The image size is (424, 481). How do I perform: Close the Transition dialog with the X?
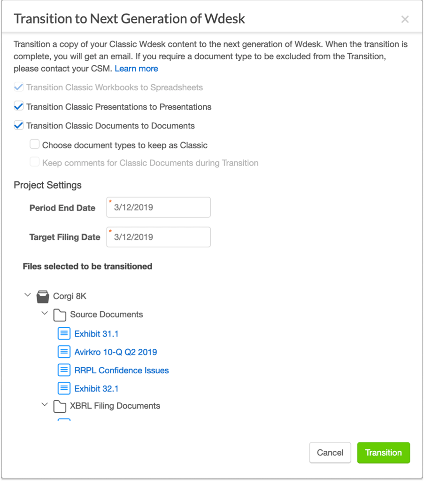[405, 19]
